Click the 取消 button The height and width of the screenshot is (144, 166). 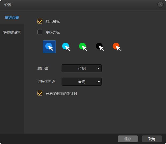coord(152,139)
